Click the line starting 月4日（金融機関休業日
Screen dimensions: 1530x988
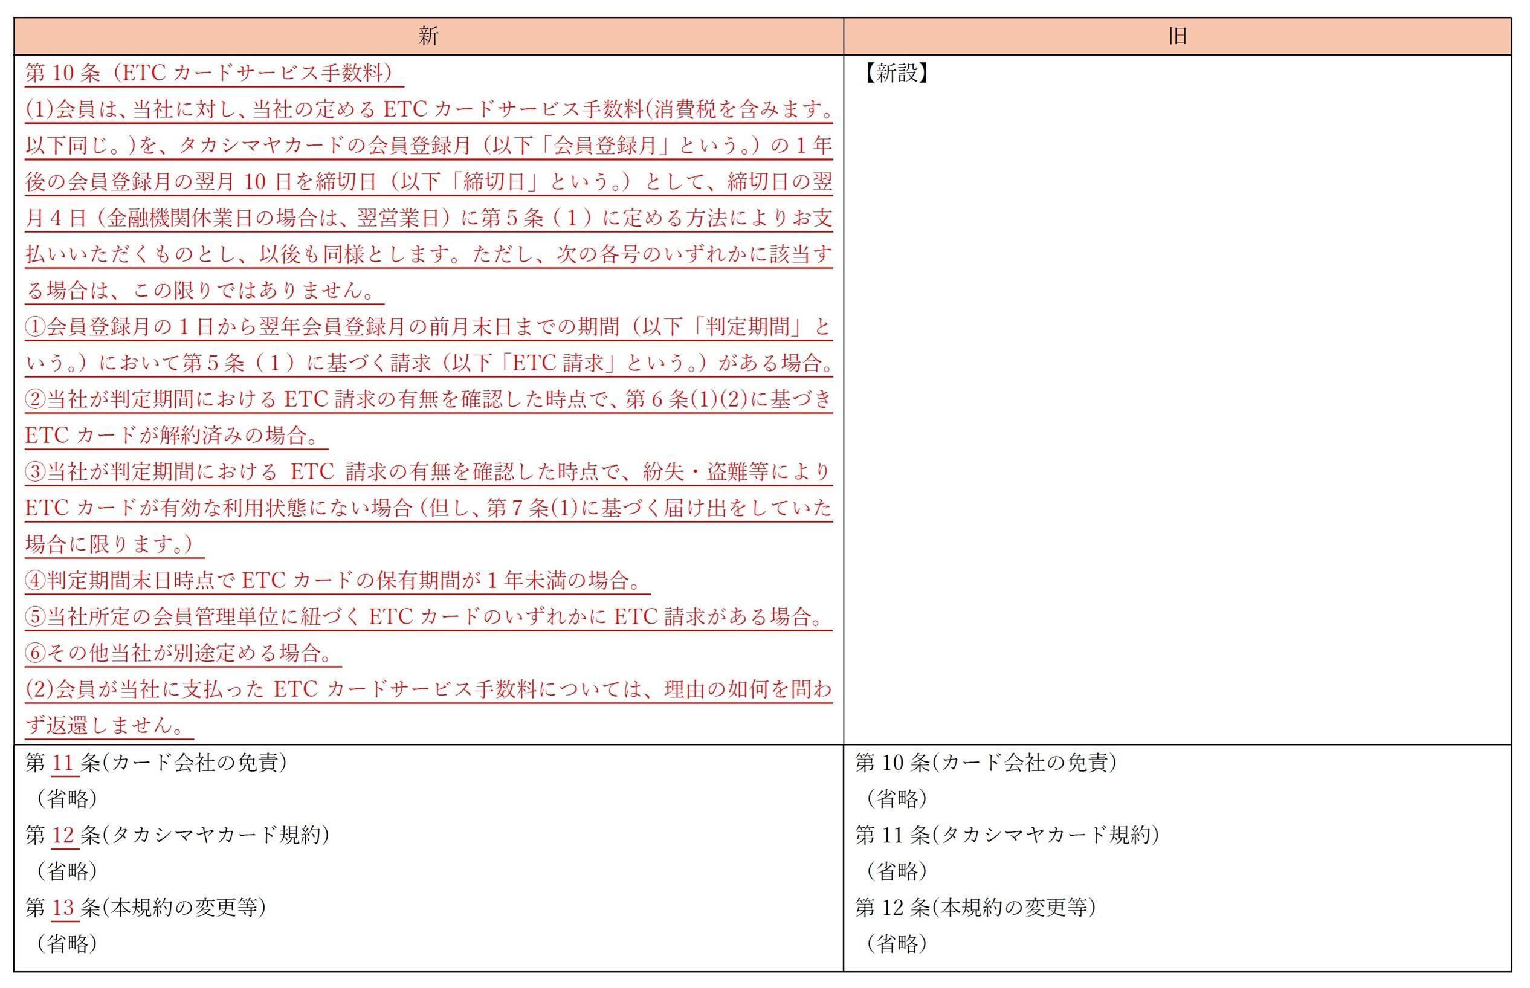[428, 219]
